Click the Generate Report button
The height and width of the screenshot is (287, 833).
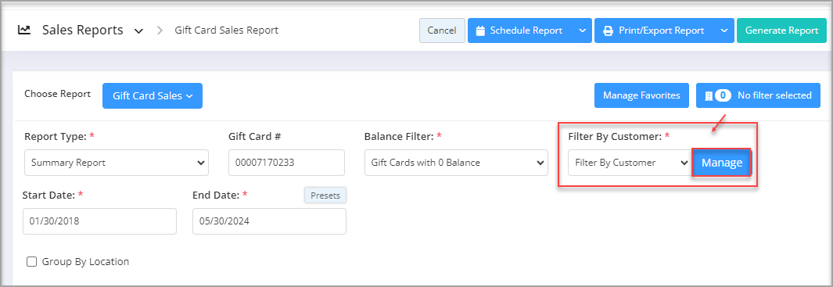click(x=781, y=30)
